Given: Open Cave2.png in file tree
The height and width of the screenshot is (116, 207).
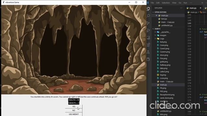Looking at the screenshot, I should [x=165, y=48].
